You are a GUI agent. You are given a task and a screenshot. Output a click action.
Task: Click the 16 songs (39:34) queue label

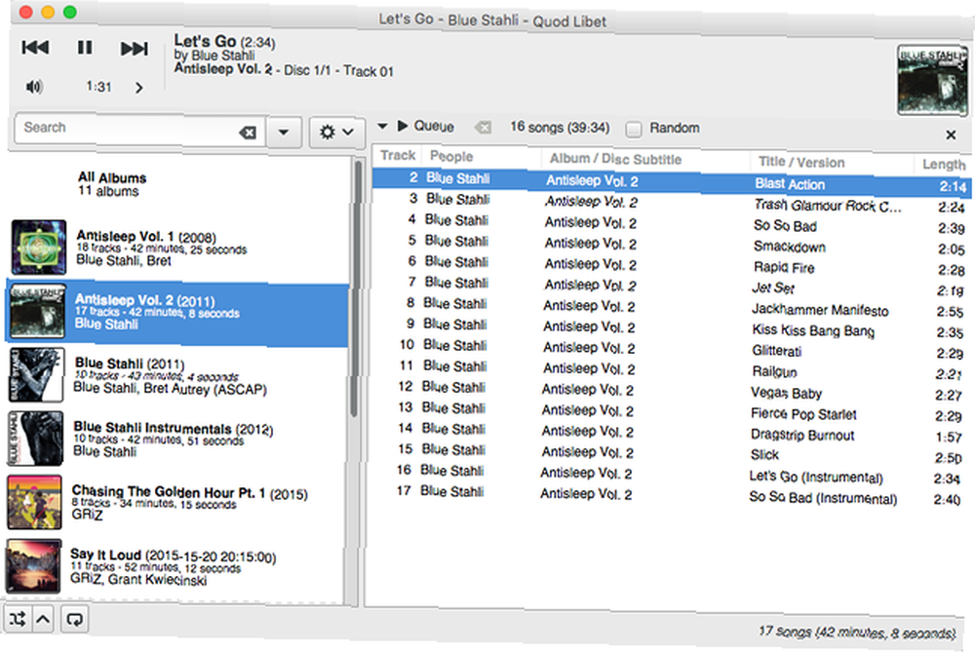click(560, 128)
